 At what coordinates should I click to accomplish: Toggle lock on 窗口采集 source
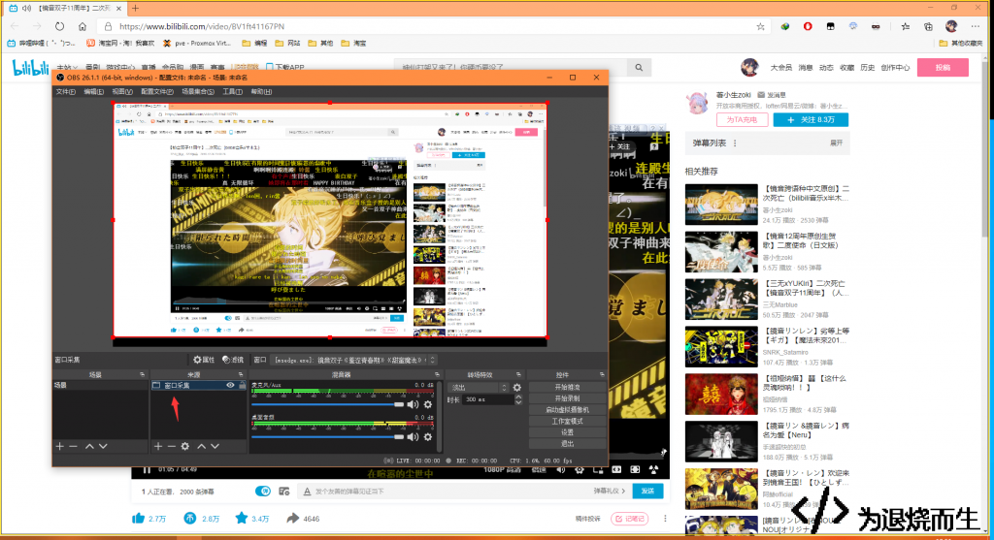242,385
